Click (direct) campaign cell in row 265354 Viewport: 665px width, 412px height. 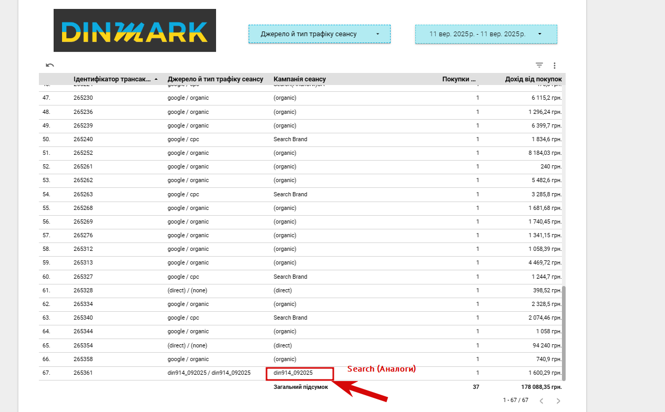[x=283, y=345]
